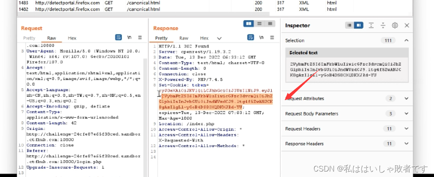
Task: Click horizontal scrollbar under history table
Action: [x=143, y=14]
